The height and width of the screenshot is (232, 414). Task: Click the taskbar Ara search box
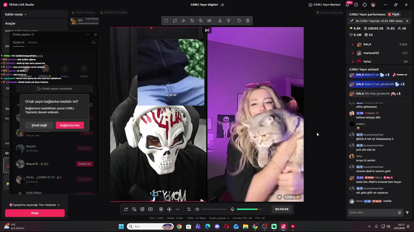tap(150, 227)
